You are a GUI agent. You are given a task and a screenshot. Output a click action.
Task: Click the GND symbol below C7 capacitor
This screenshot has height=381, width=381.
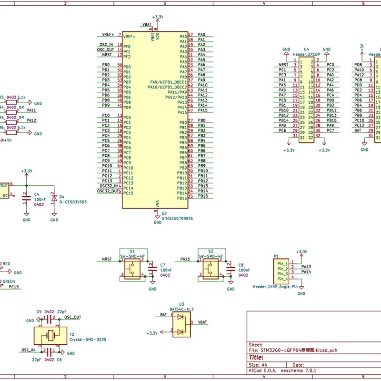tap(152, 286)
